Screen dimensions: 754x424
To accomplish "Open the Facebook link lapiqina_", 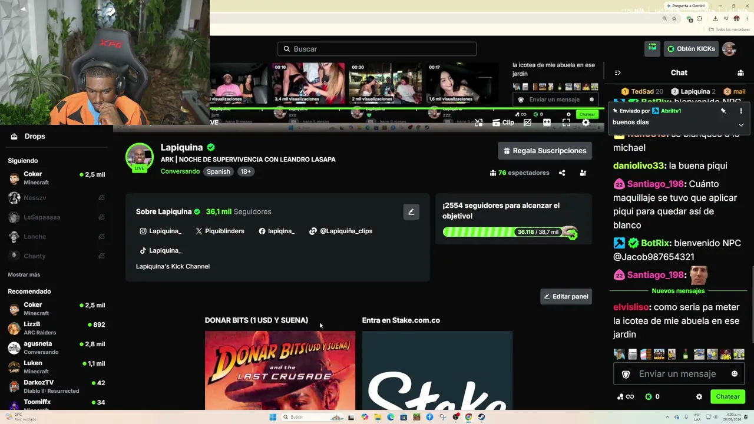I will pyautogui.click(x=276, y=231).
